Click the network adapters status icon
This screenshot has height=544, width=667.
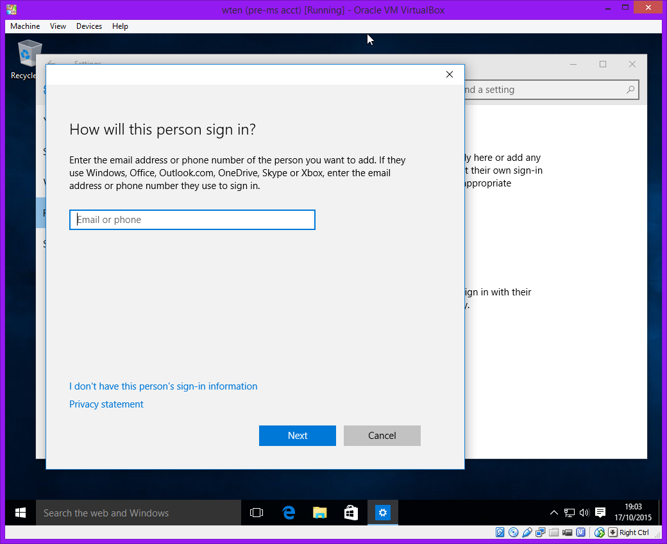(540, 532)
